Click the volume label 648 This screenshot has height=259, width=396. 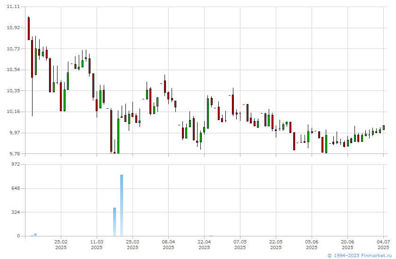point(16,188)
